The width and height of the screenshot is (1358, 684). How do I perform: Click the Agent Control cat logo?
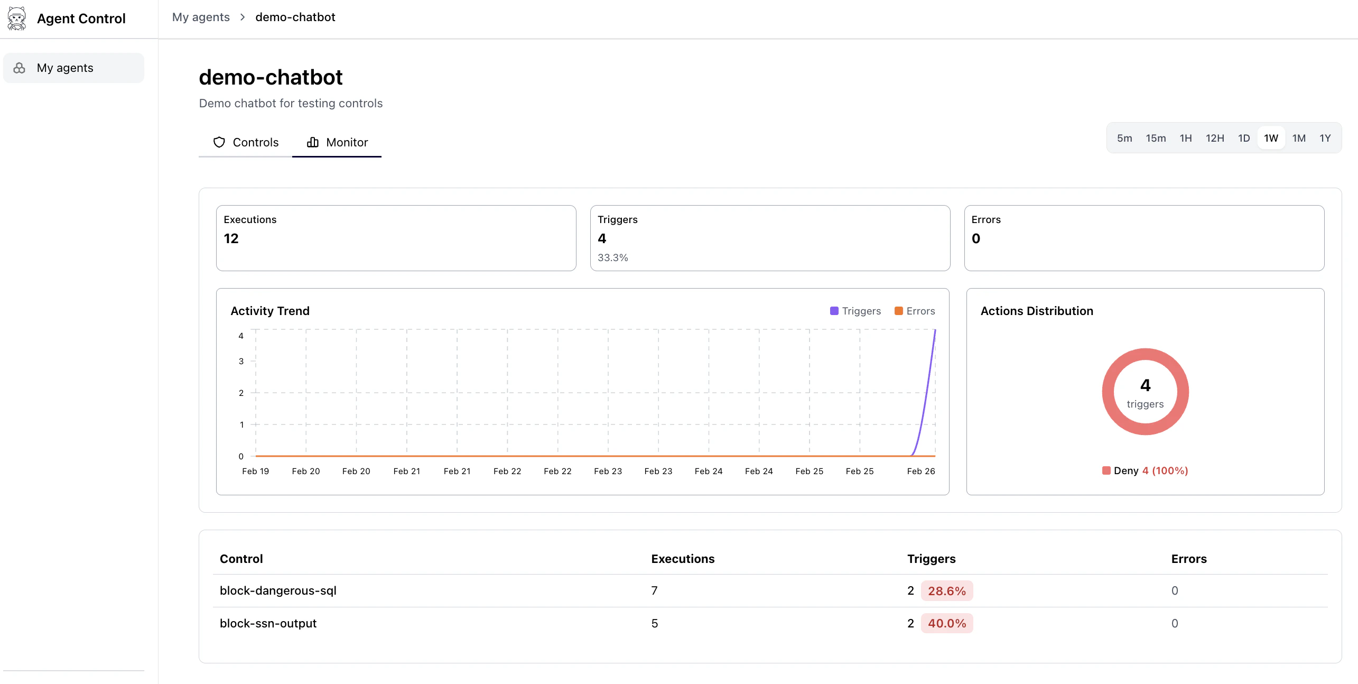pos(16,18)
